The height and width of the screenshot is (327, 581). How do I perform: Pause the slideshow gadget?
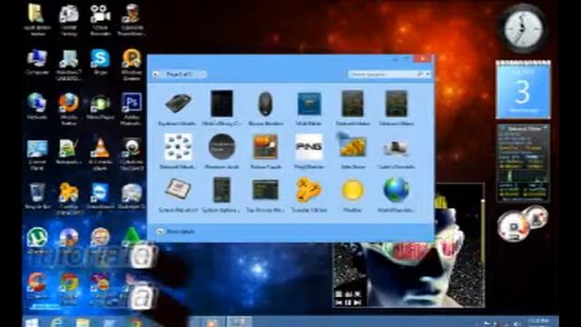(x=348, y=302)
